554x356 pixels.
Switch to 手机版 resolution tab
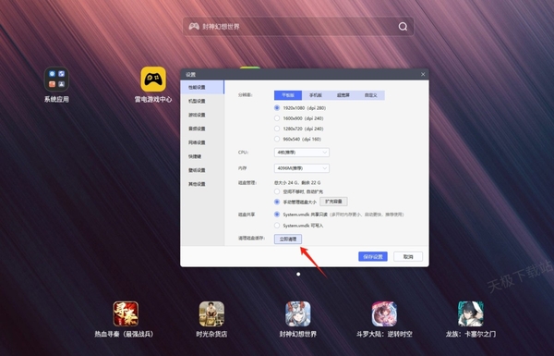pyautogui.click(x=316, y=95)
